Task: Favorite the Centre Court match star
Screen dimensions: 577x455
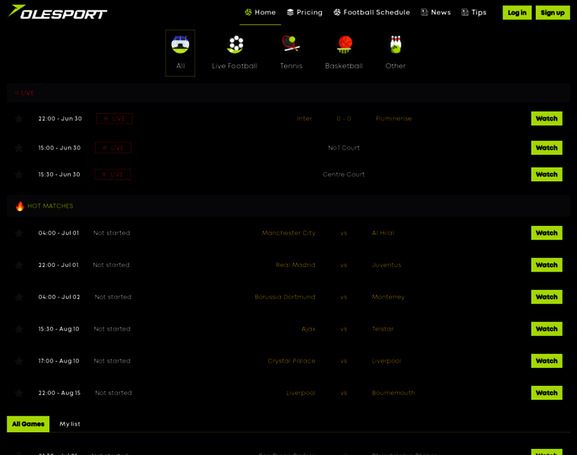Action: click(19, 174)
